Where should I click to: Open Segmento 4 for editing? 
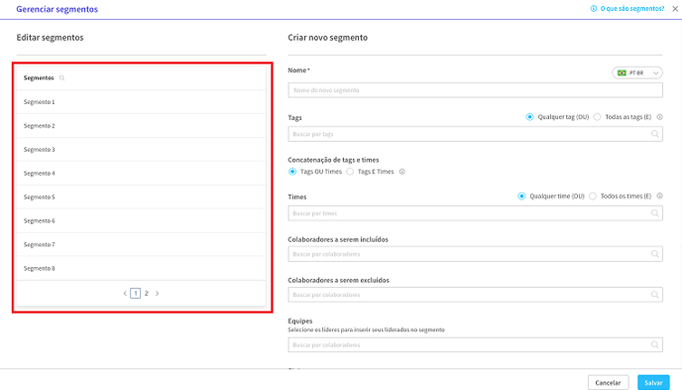click(x=141, y=174)
